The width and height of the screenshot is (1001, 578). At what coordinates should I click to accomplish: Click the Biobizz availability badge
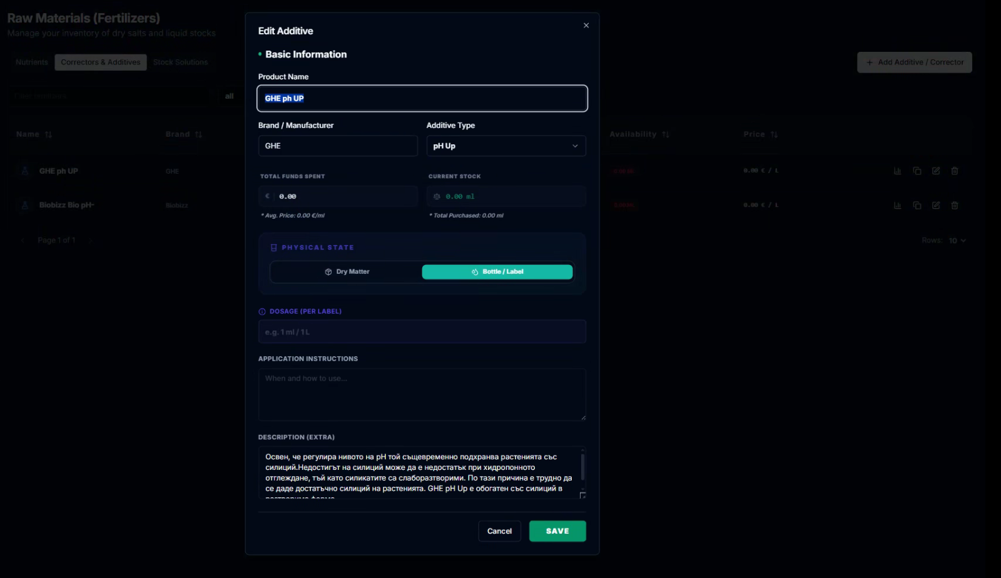[x=624, y=206]
